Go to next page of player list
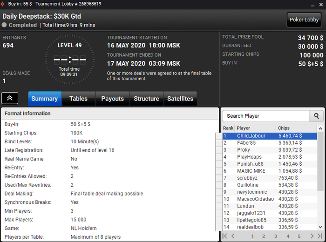This screenshot has height=242, width=326. (x=312, y=236)
